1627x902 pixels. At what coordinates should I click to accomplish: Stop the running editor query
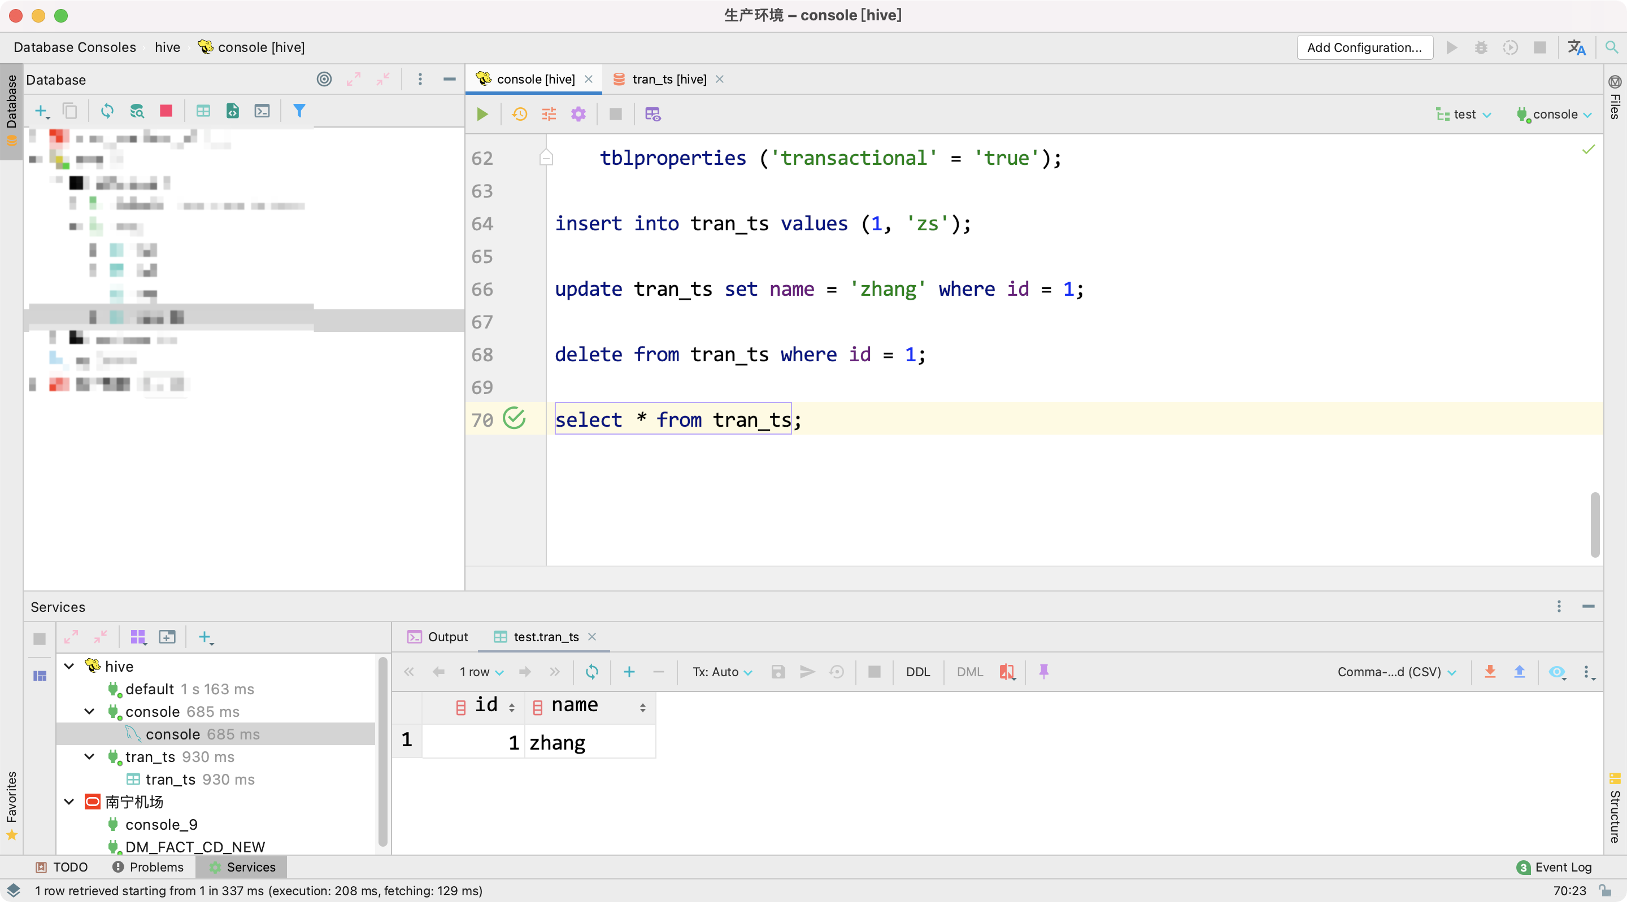615,114
